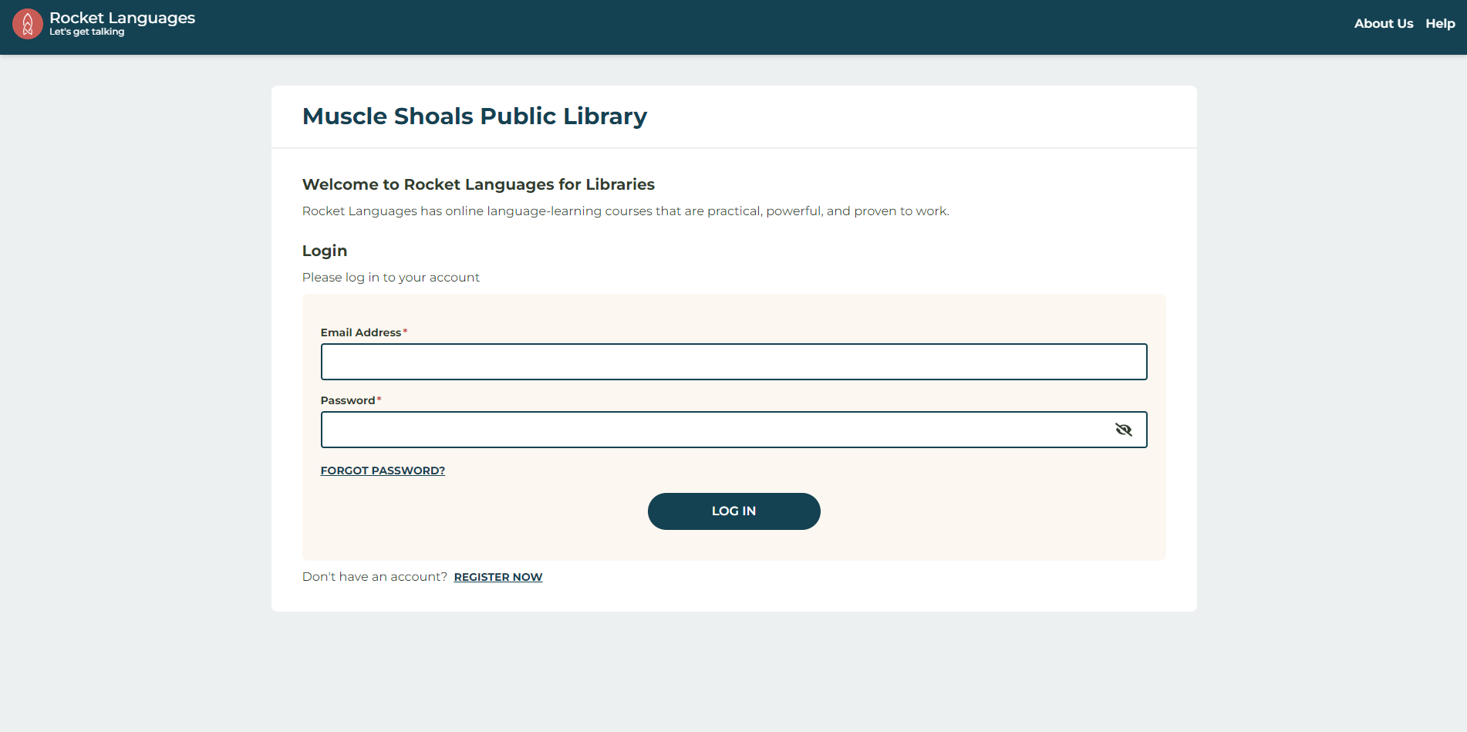The width and height of the screenshot is (1467, 732).
Task: Click the Email Address field label
Action: tap(360, 332)
